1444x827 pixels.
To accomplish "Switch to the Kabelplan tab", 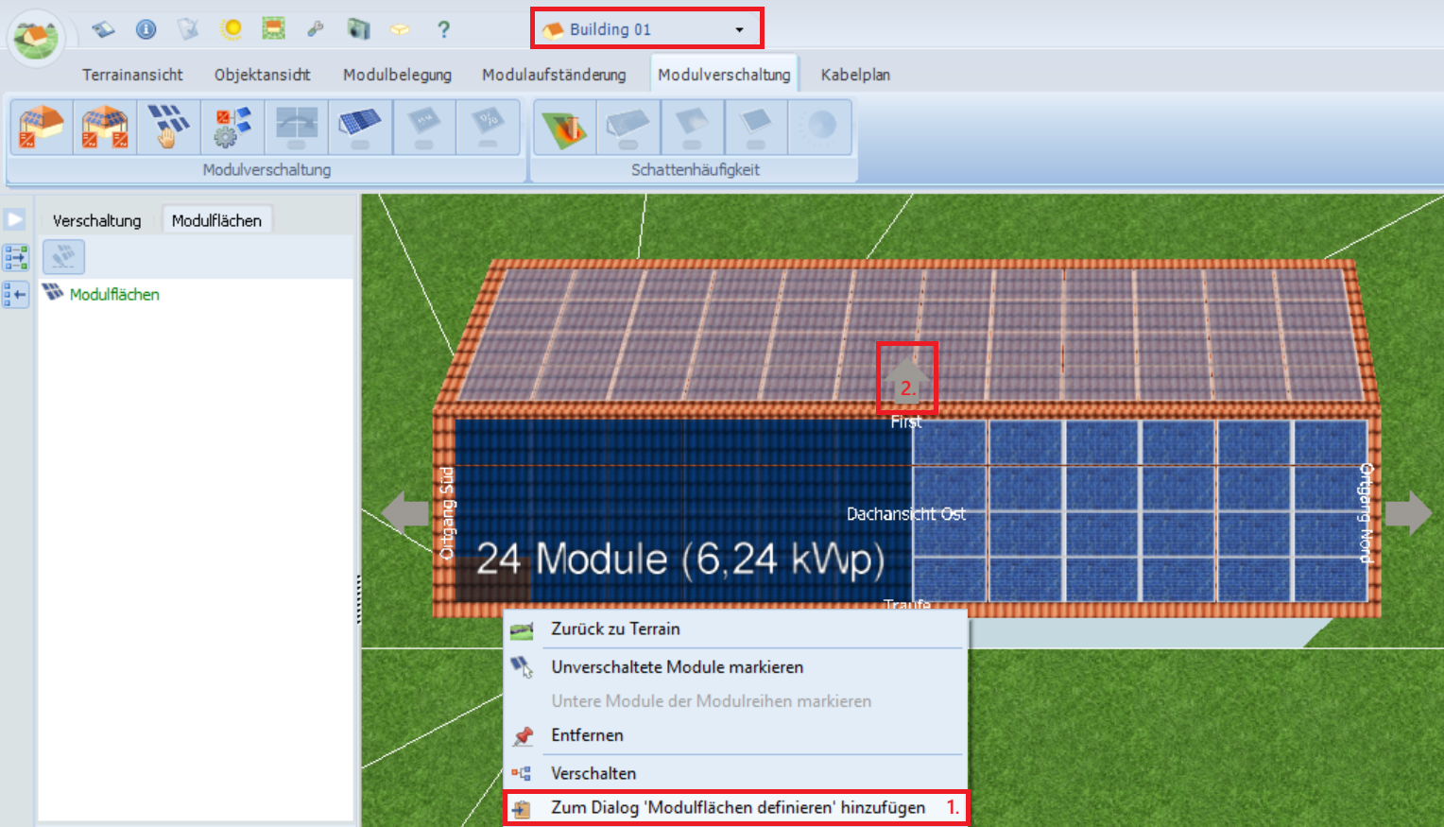I will 854,75.
